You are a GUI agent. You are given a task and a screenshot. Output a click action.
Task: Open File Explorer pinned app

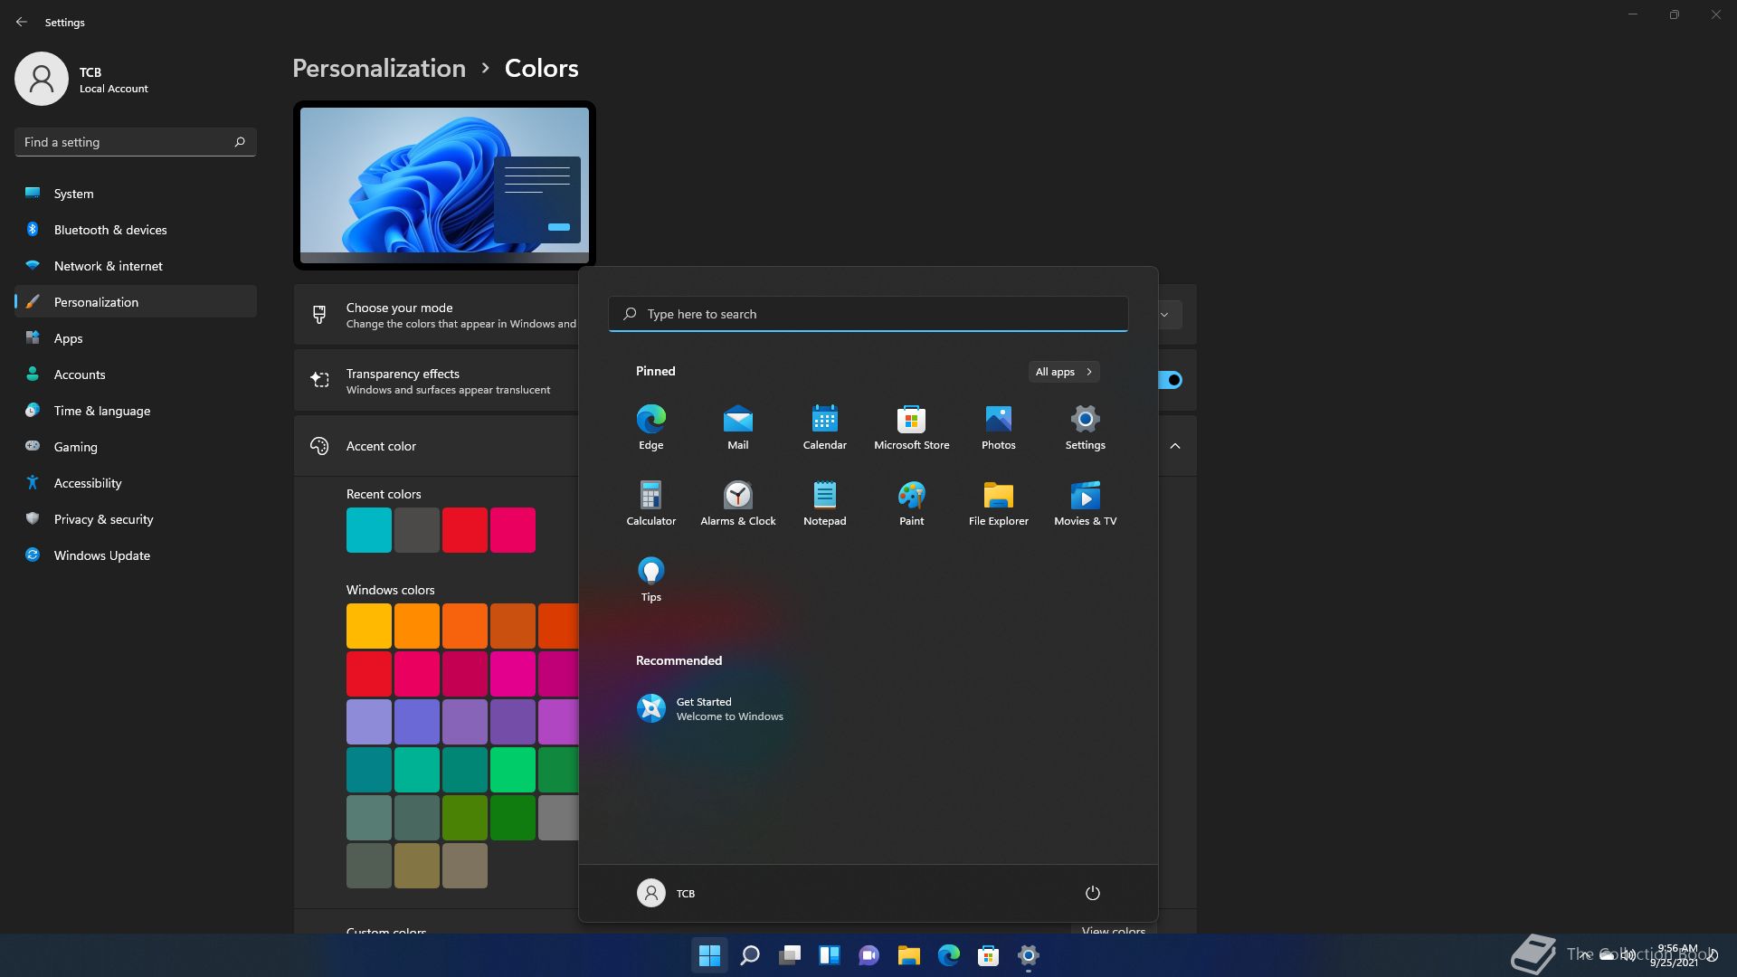pyautogui.click(x=998, y=503)
